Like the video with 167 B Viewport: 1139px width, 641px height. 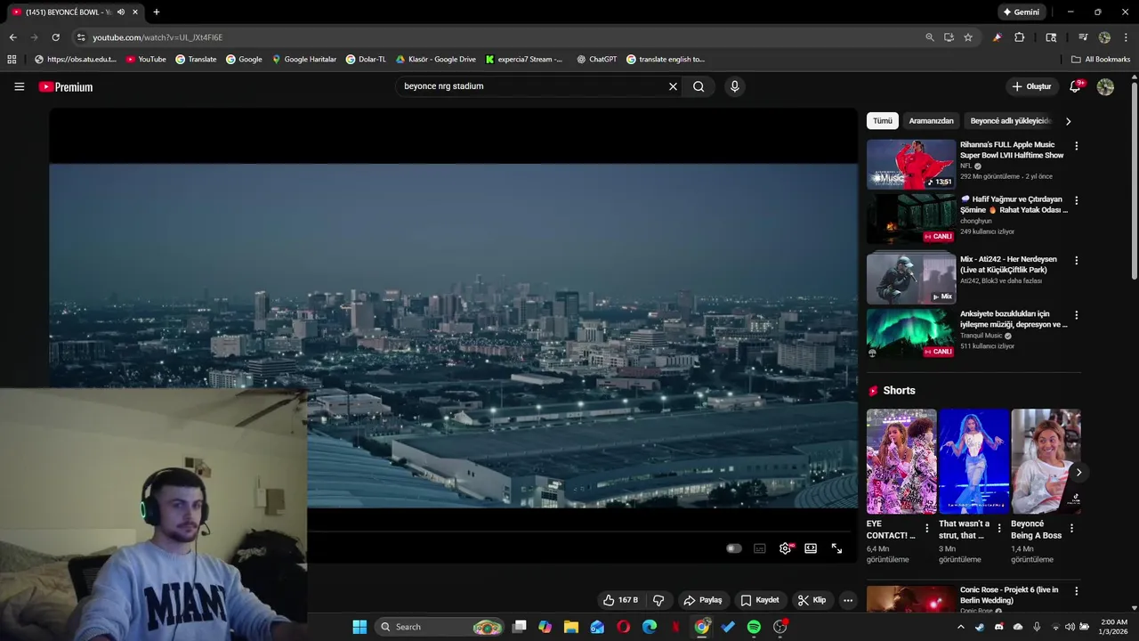[x=620, y=600]
